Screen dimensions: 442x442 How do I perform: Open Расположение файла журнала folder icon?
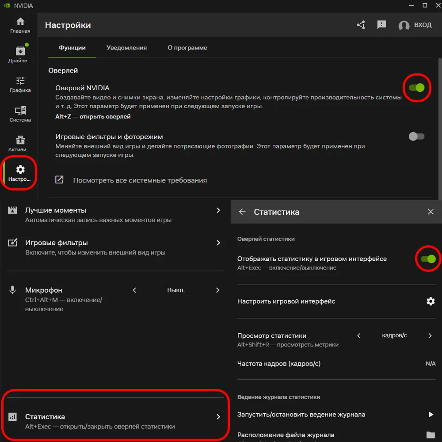(431, 434)
